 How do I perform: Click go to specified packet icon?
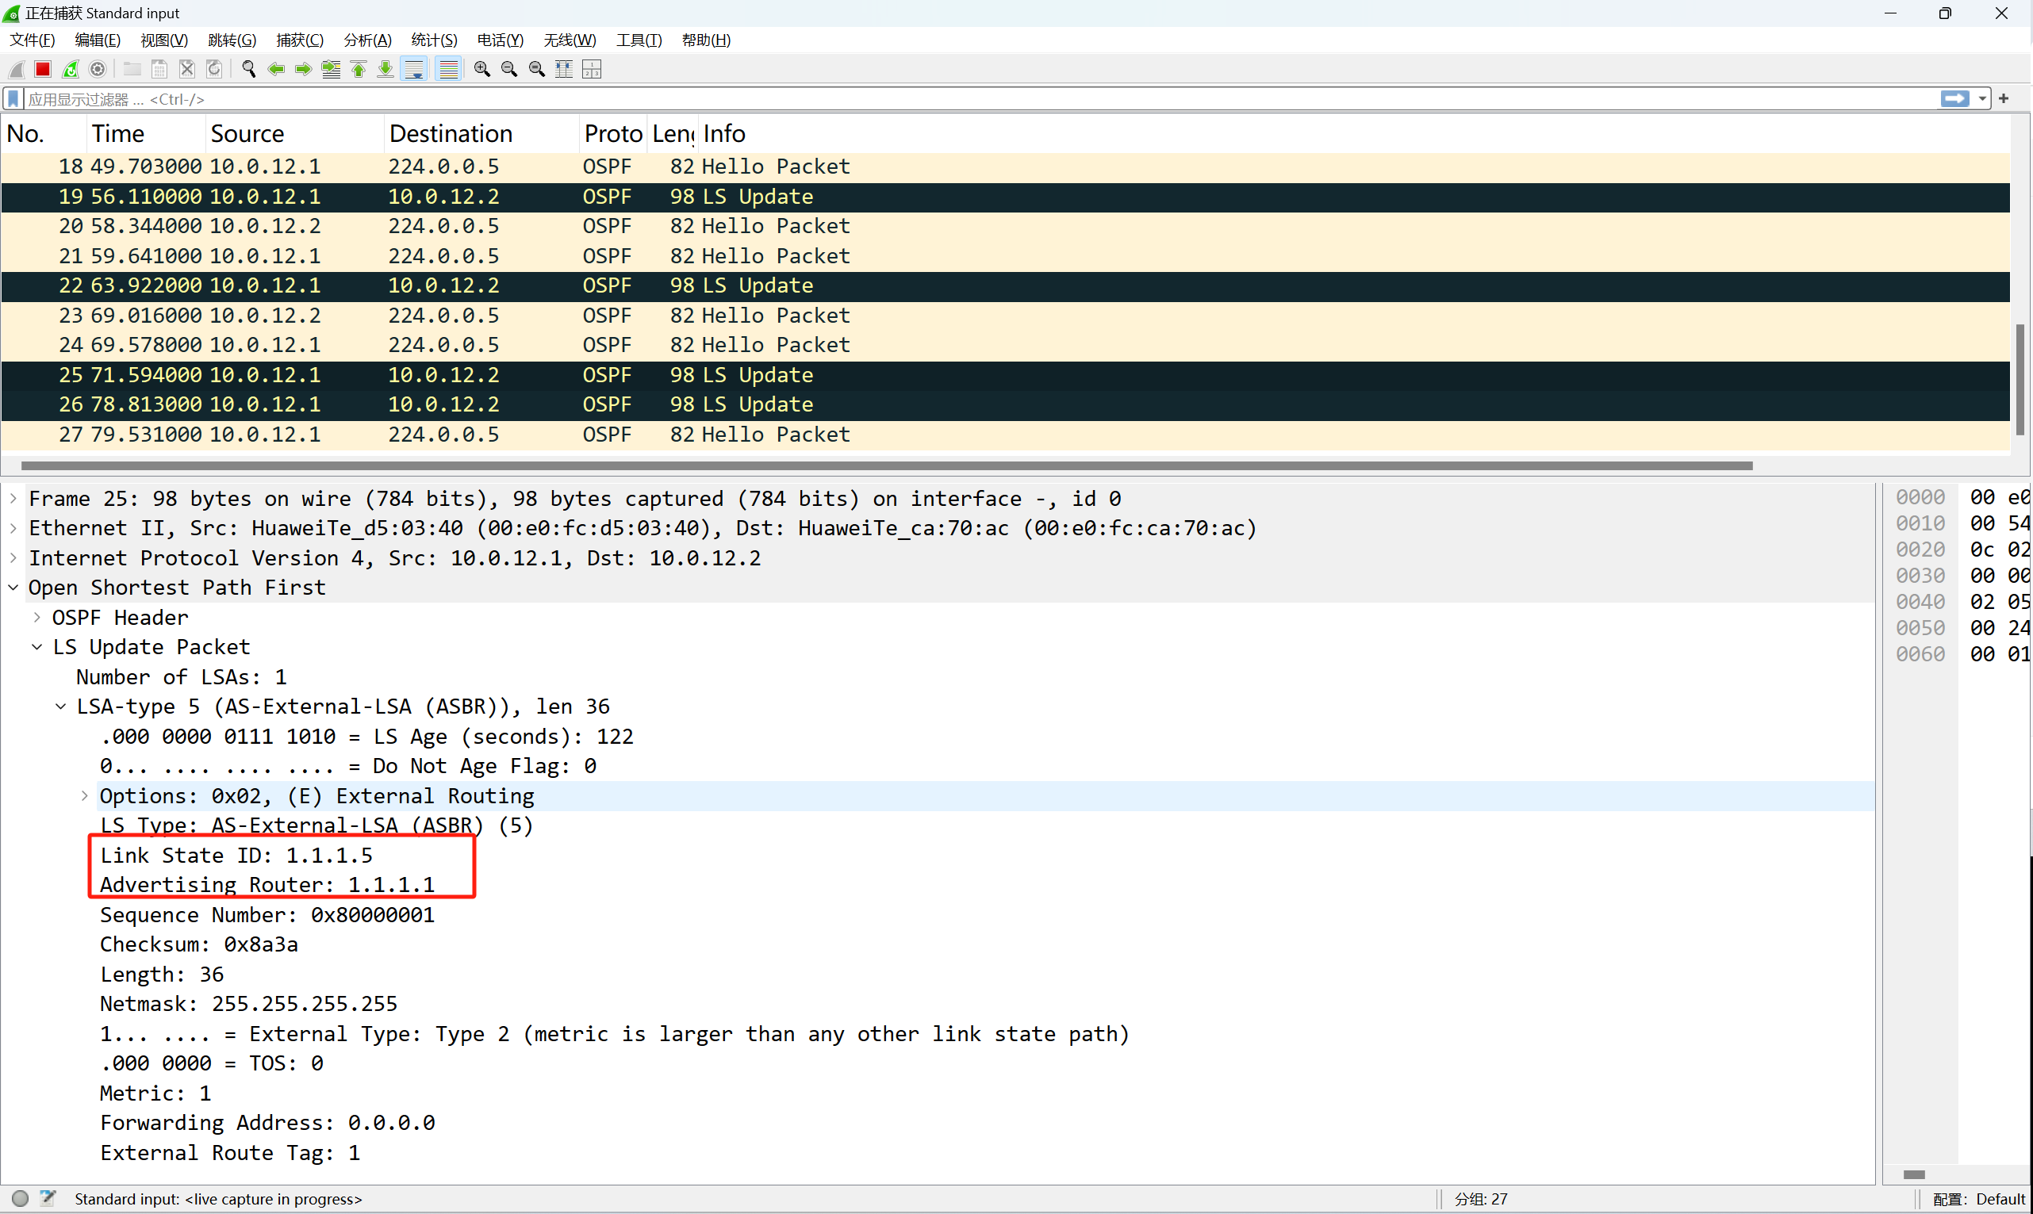331,70
